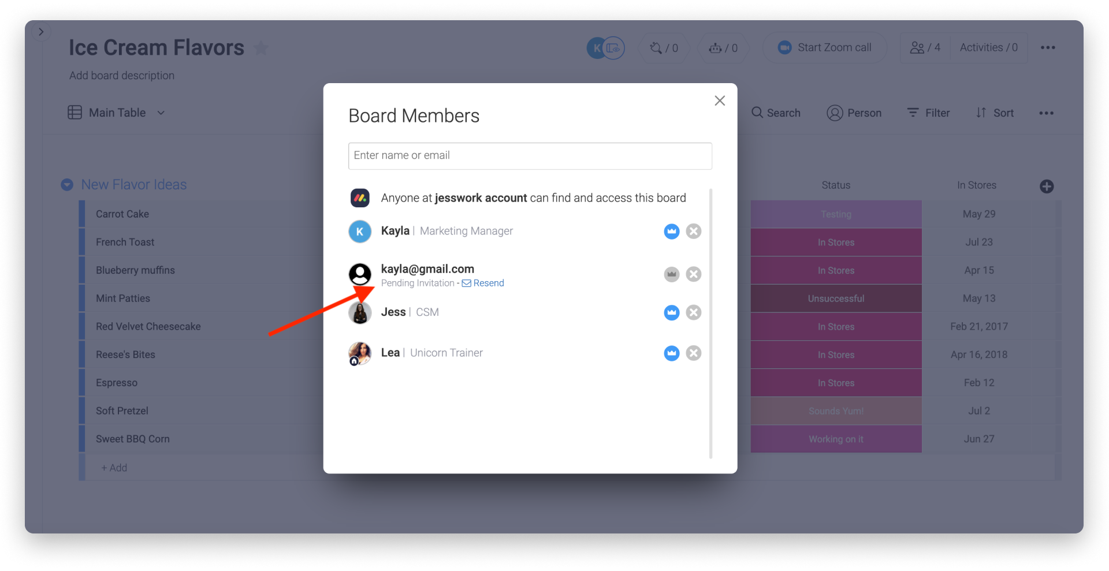Resend invitation to kayla@gmail.com
The image size is (1109, 571).
pos(483,283)
